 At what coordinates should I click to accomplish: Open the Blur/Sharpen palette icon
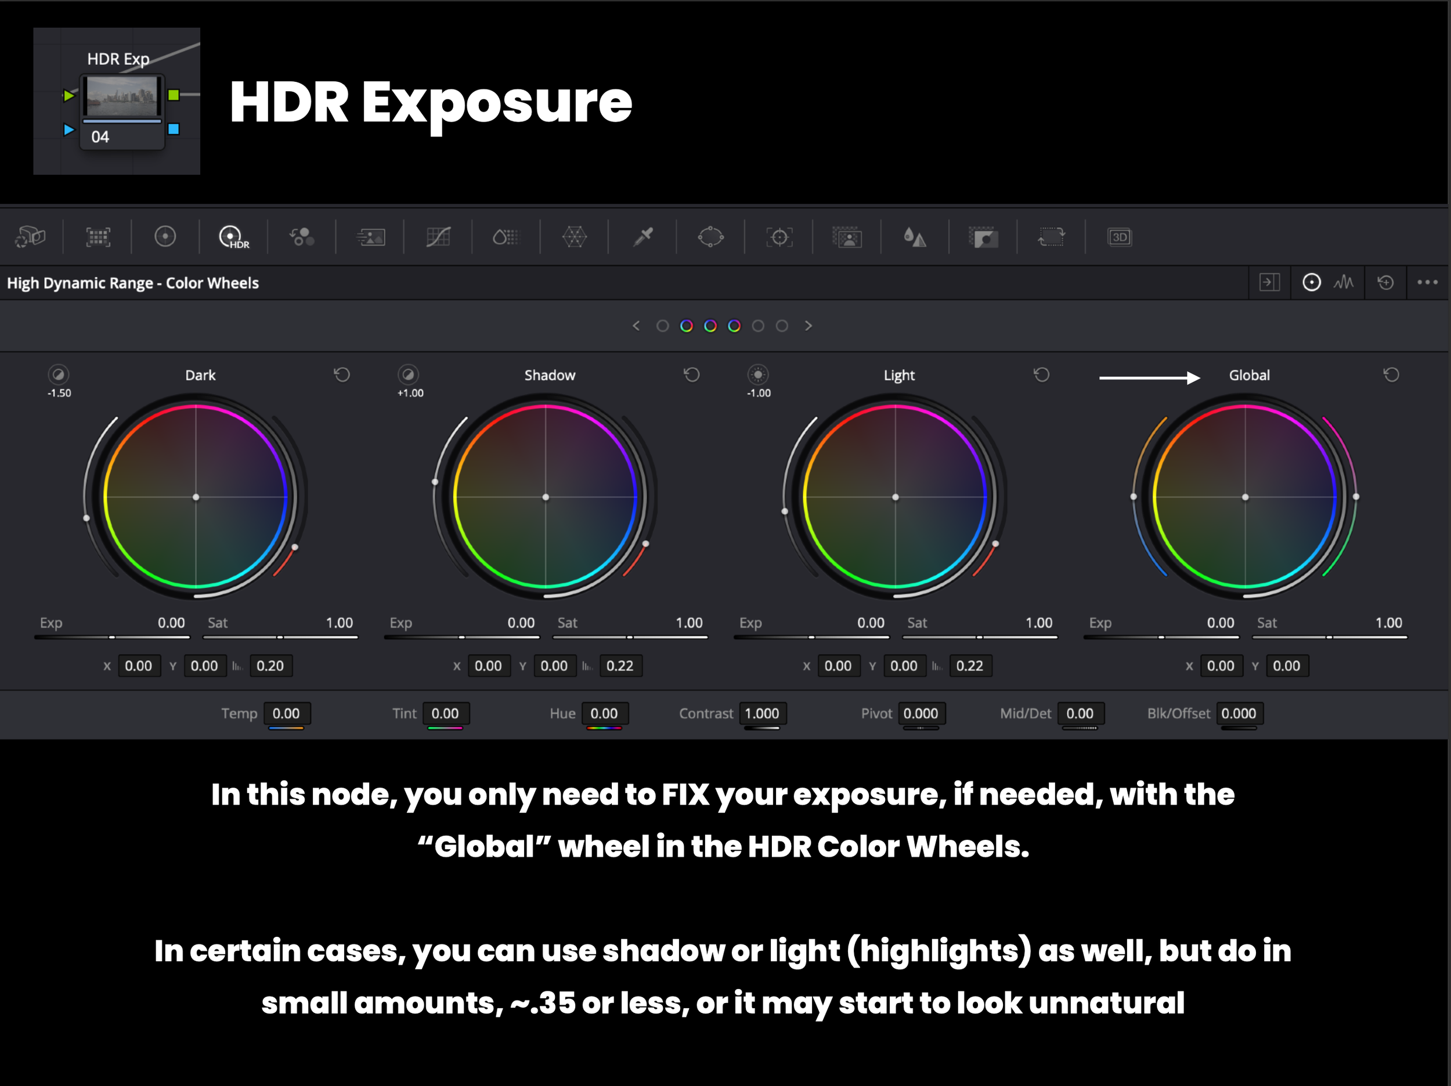tap(915, 237)
